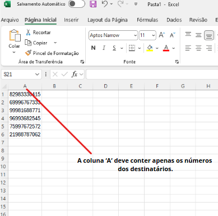
Task: Align text left
Action: click(188, 48)
